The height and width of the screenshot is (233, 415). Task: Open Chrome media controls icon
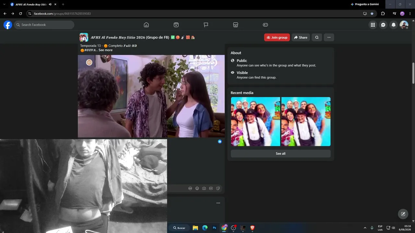pos(394,14)
